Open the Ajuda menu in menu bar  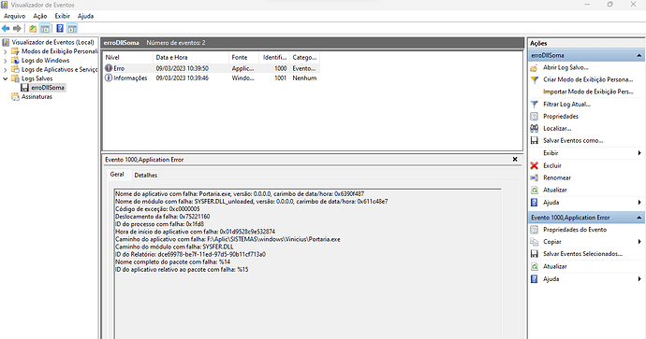pos(86,16)
